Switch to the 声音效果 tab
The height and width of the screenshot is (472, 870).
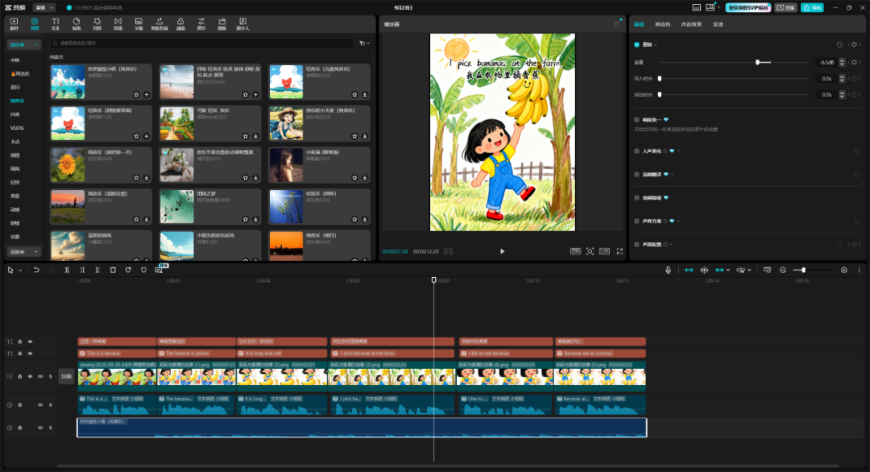691,24
